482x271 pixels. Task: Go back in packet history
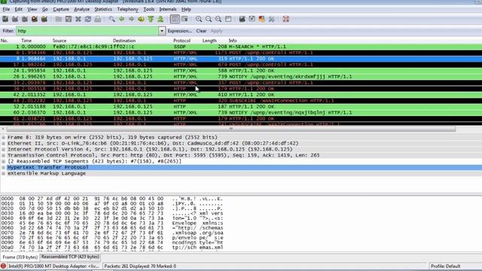pos(122,19)
